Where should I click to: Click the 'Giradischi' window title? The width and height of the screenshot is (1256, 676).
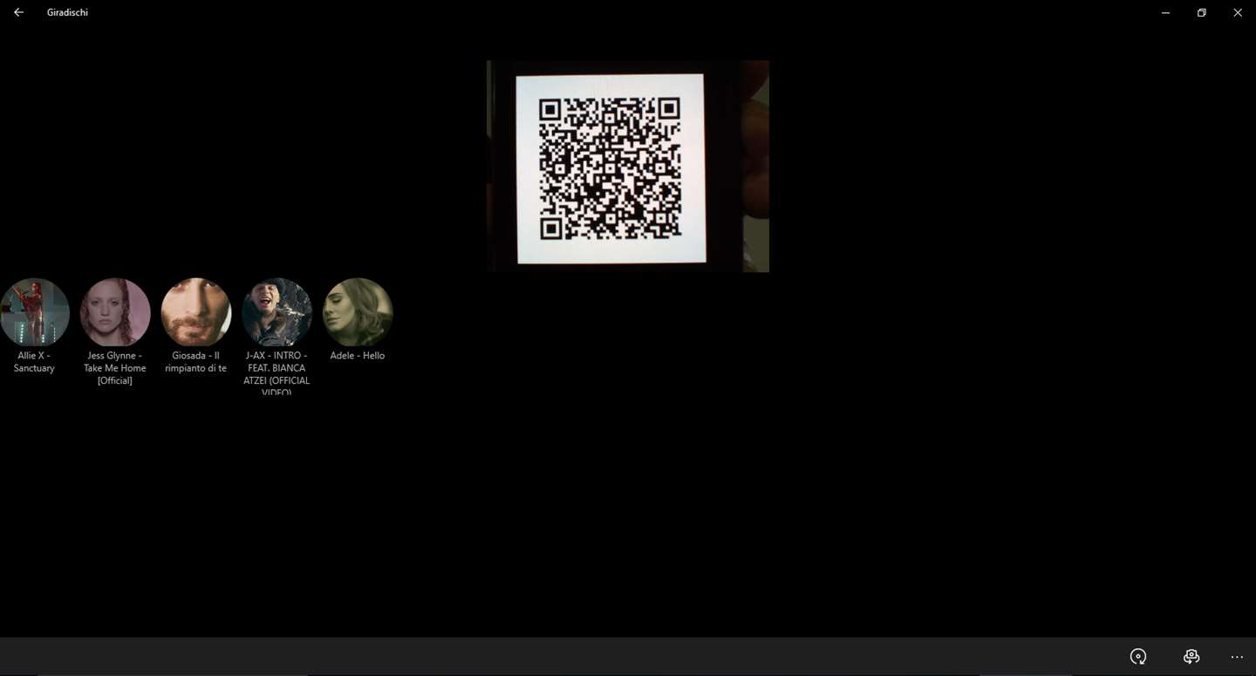pos(67,12)
